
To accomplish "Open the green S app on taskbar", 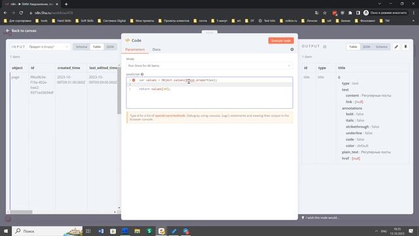I will [149, 231].
